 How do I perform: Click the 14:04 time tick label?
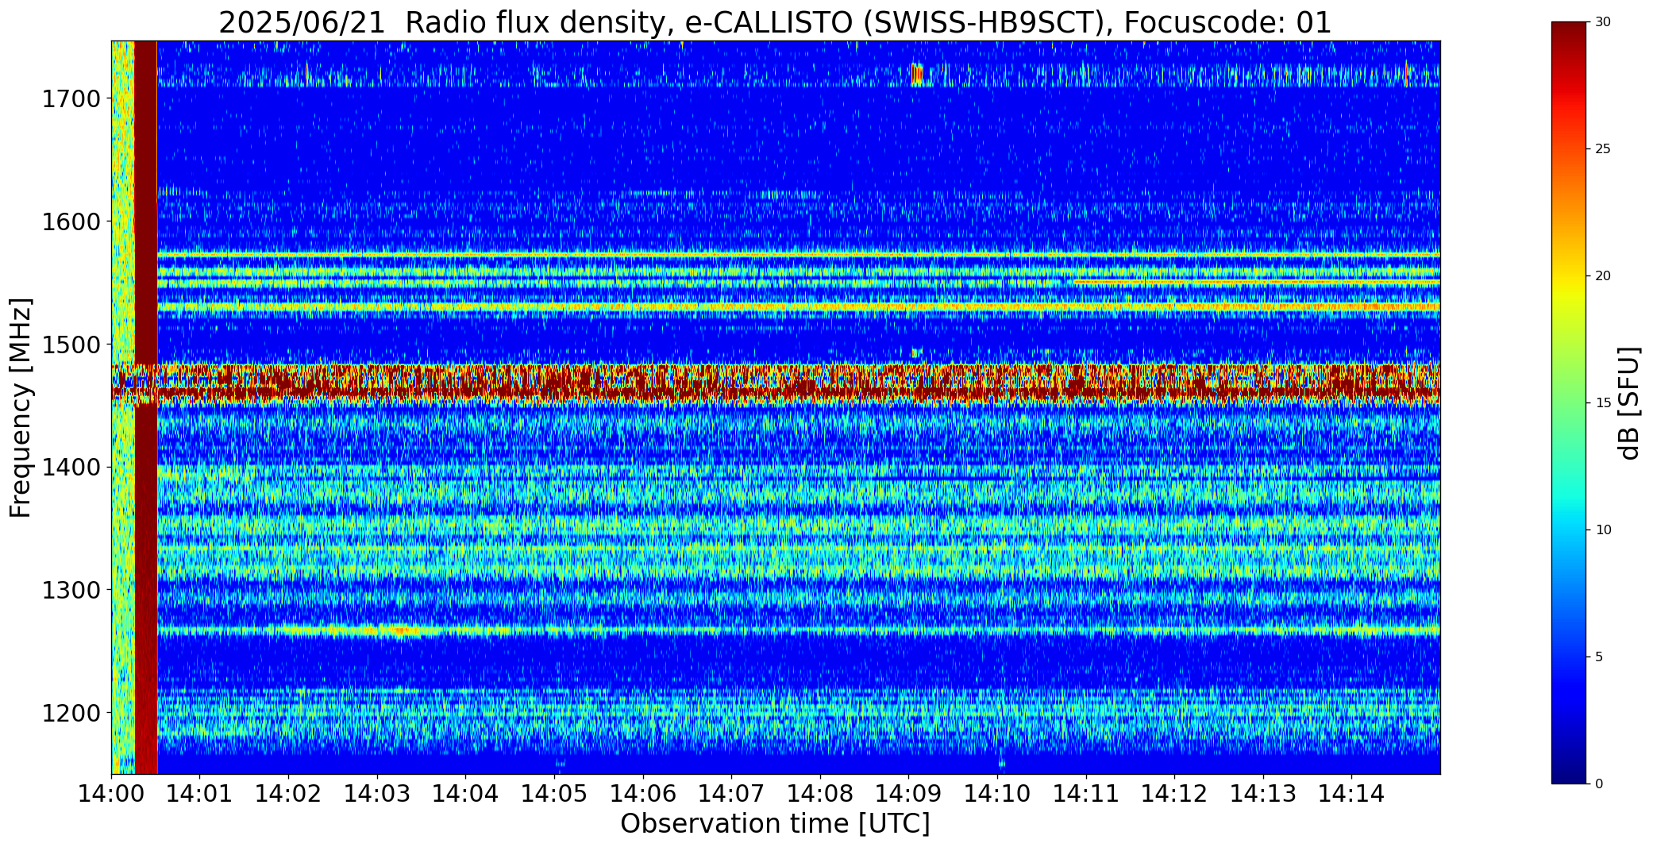465,793
